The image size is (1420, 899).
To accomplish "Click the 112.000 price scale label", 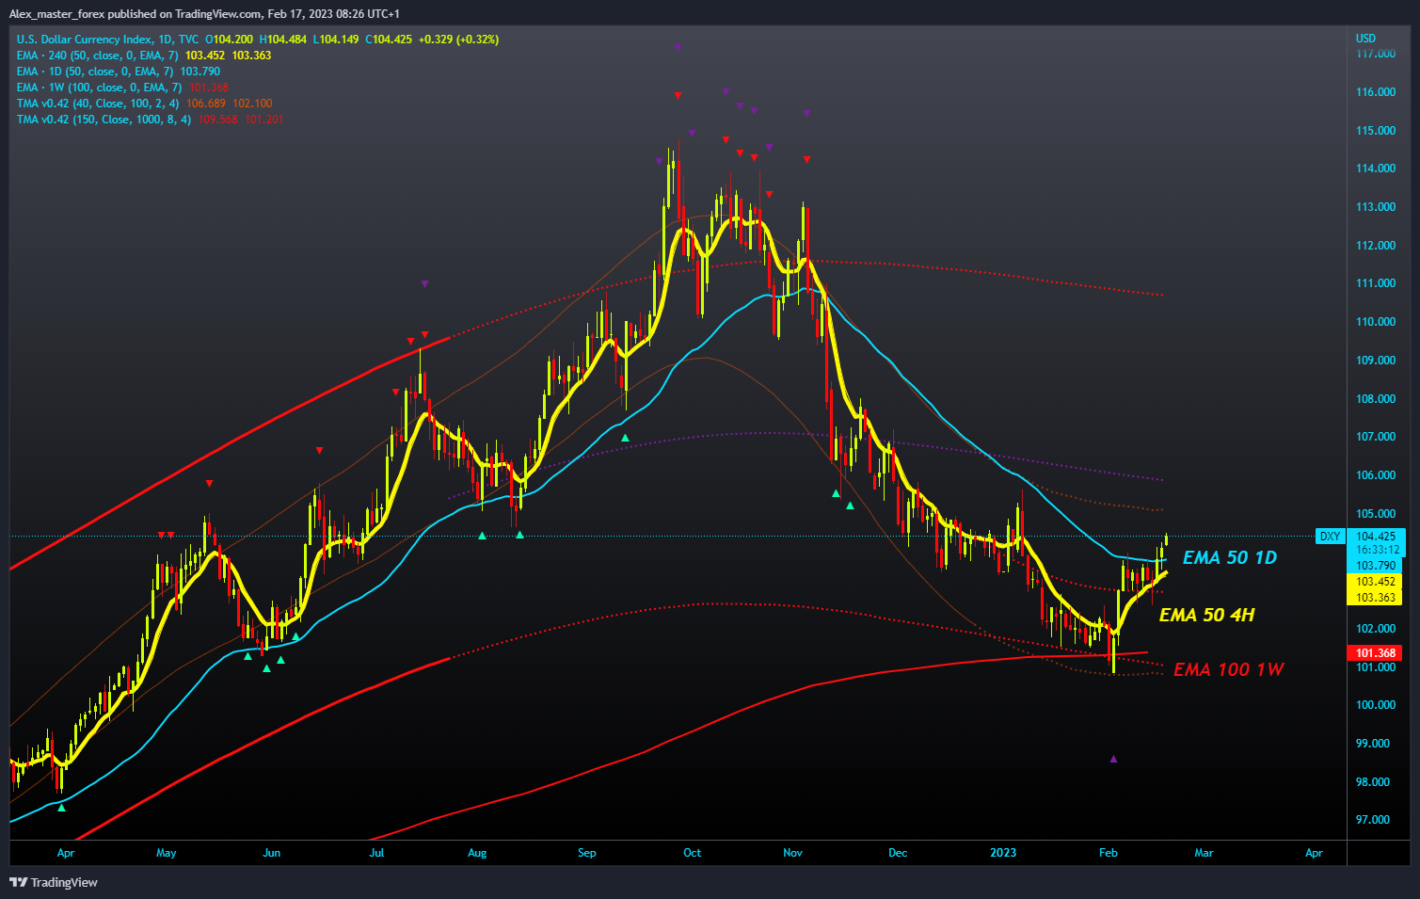I will [1376, 246].
